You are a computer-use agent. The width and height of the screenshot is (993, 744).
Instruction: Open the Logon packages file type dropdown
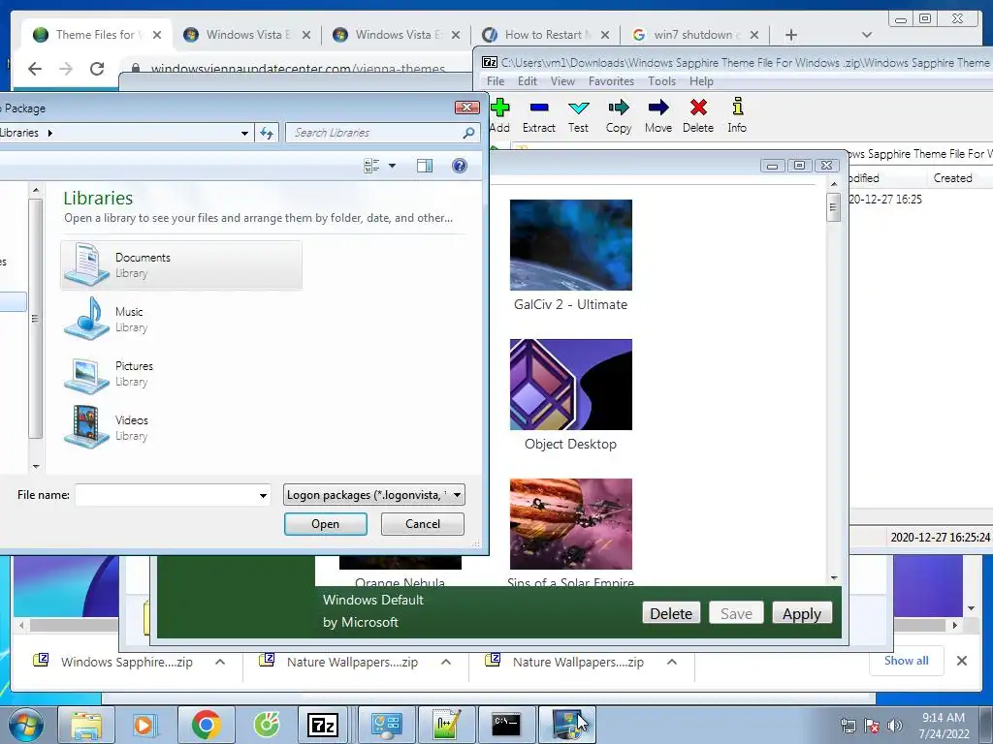(x=458, y=495)
